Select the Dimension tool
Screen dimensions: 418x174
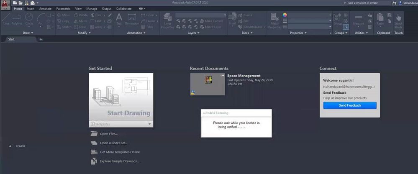click(x=132, y=20)
